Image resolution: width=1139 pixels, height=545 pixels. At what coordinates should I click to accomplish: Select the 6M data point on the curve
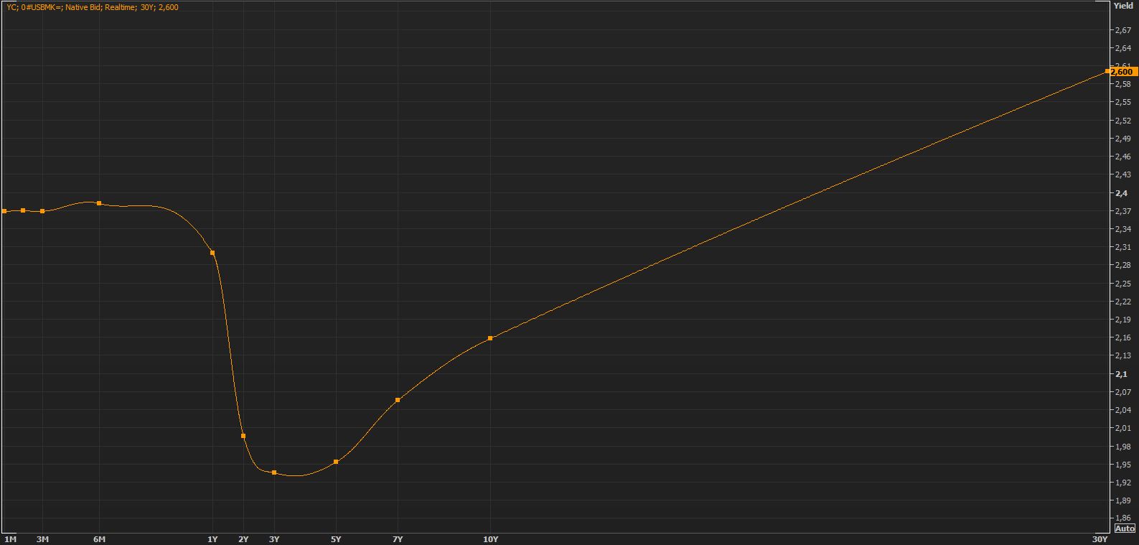pos(99,203)
